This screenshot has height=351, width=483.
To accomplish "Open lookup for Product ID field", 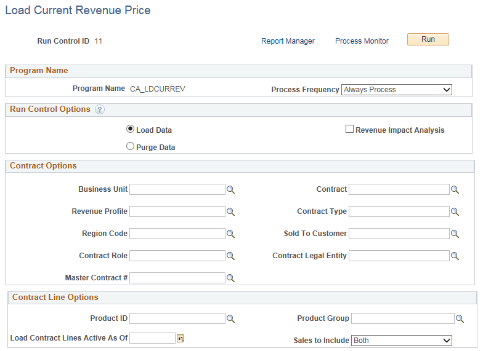I will click(230, 318).
